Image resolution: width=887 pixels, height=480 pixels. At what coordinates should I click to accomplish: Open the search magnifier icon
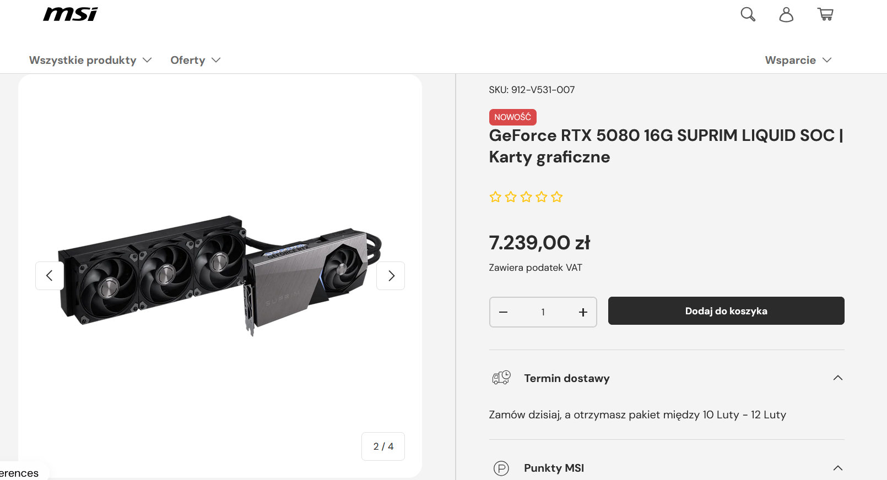pos(748,14)
